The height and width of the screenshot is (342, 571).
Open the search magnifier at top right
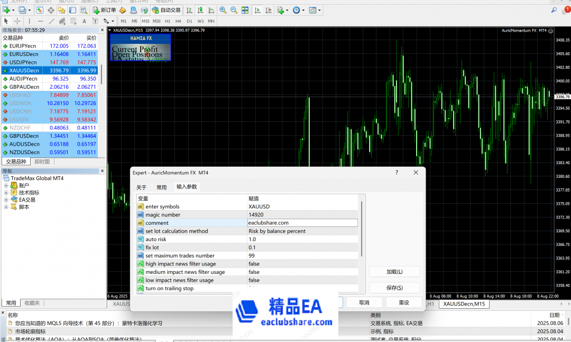(554, 10)
